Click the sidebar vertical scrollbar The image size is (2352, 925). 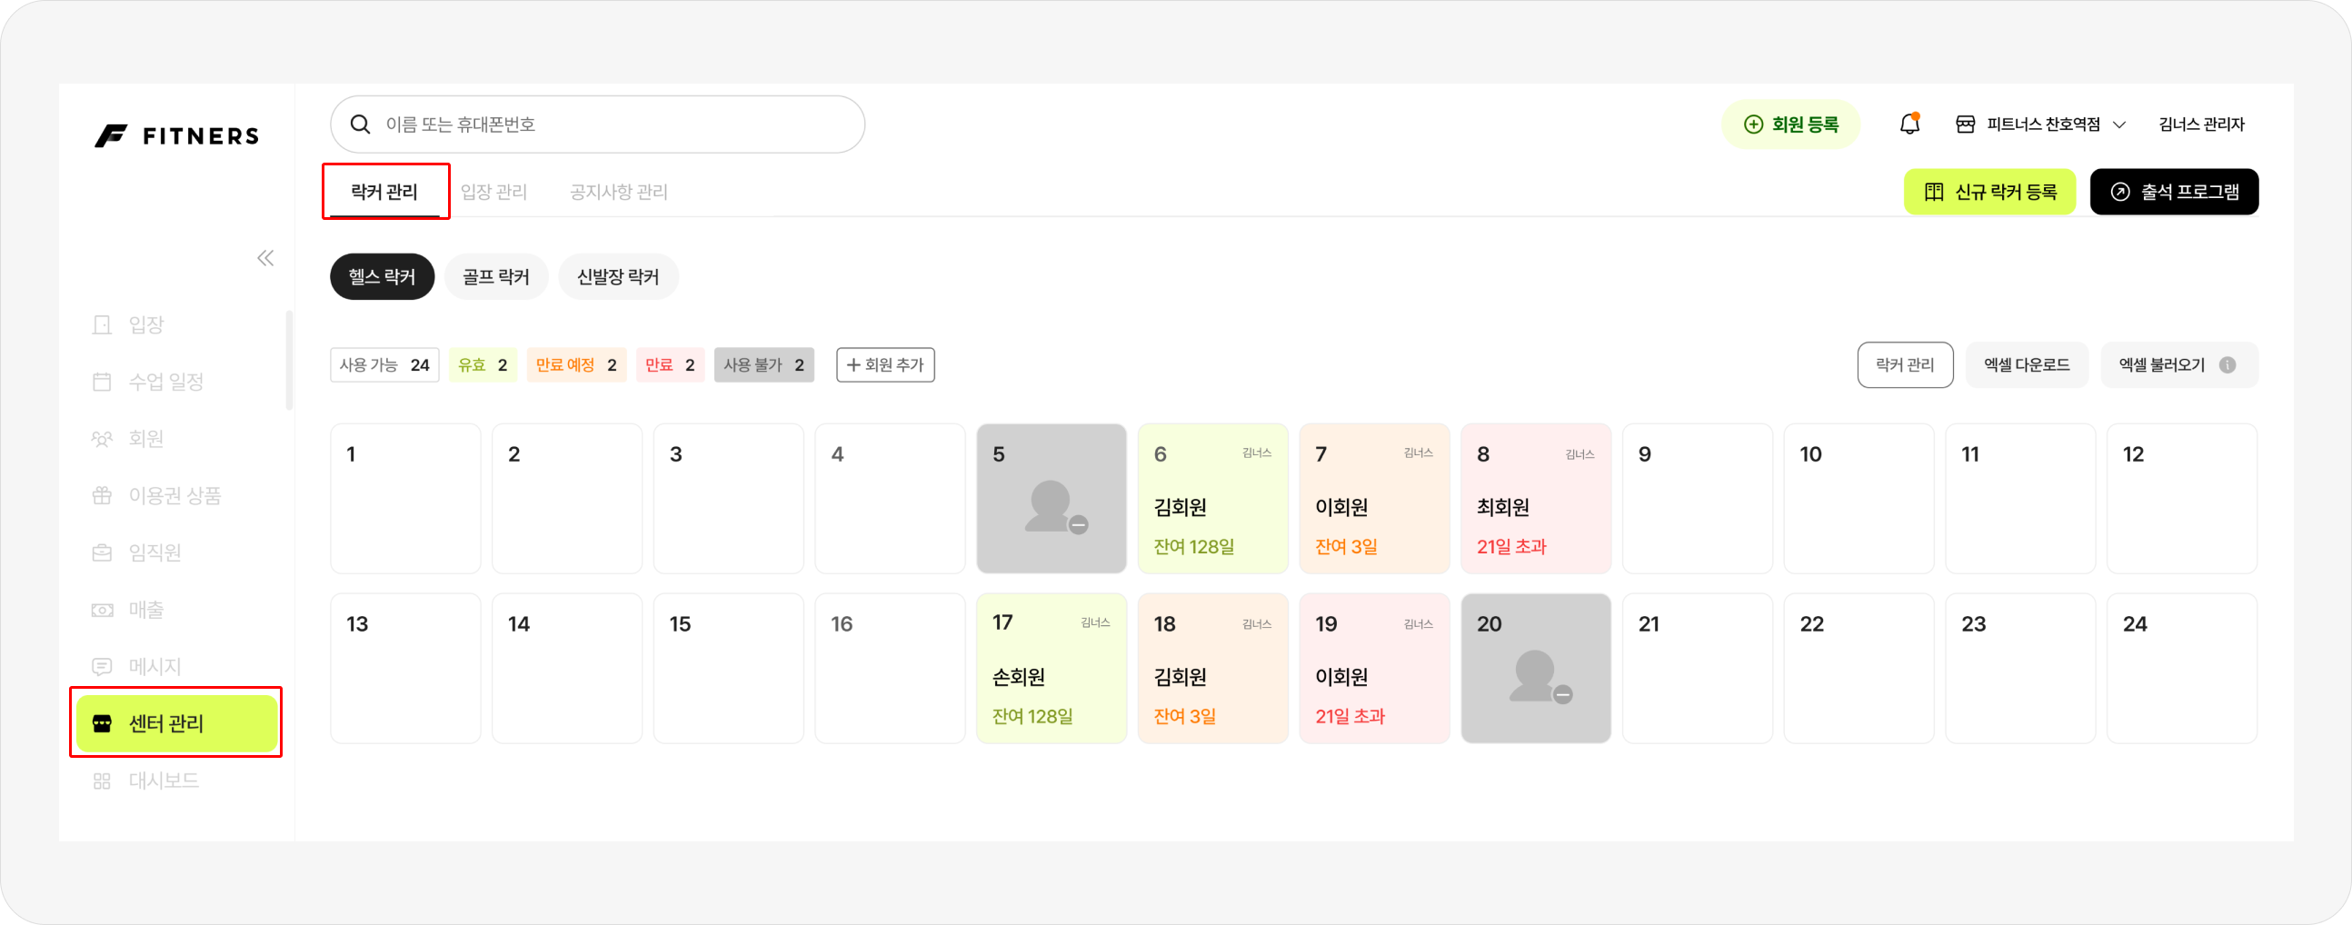coord(289,361)
